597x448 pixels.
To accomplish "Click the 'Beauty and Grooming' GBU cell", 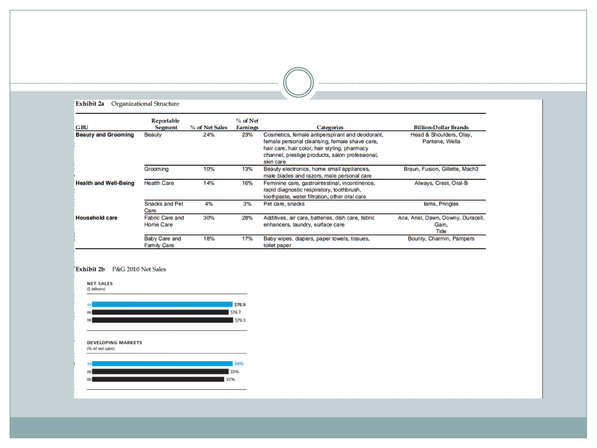I will point(105,135).
